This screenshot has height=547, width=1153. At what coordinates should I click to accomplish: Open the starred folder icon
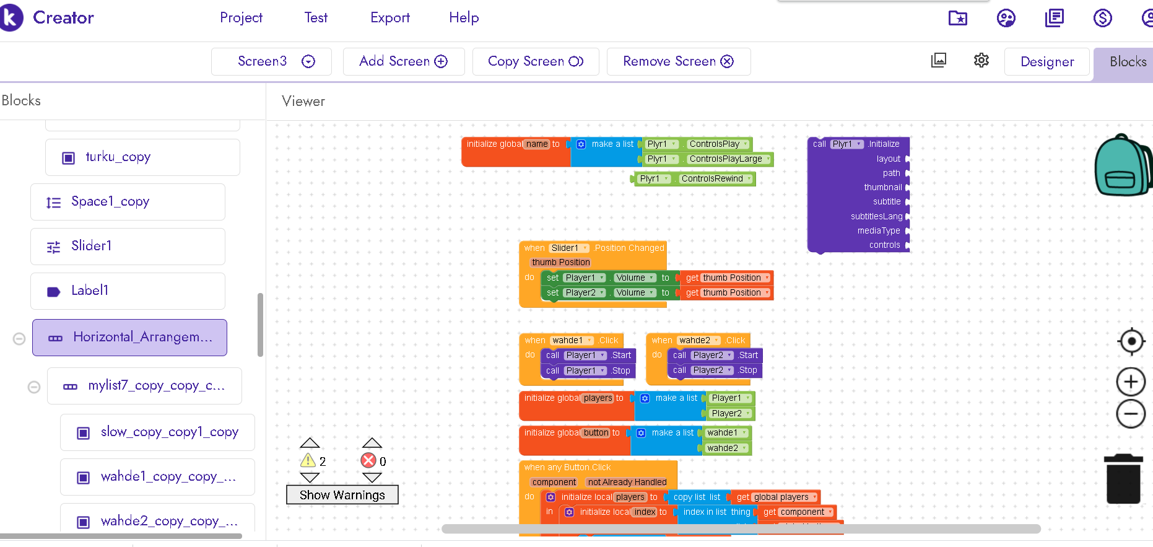pyautogui.click(x=957, y=18)
